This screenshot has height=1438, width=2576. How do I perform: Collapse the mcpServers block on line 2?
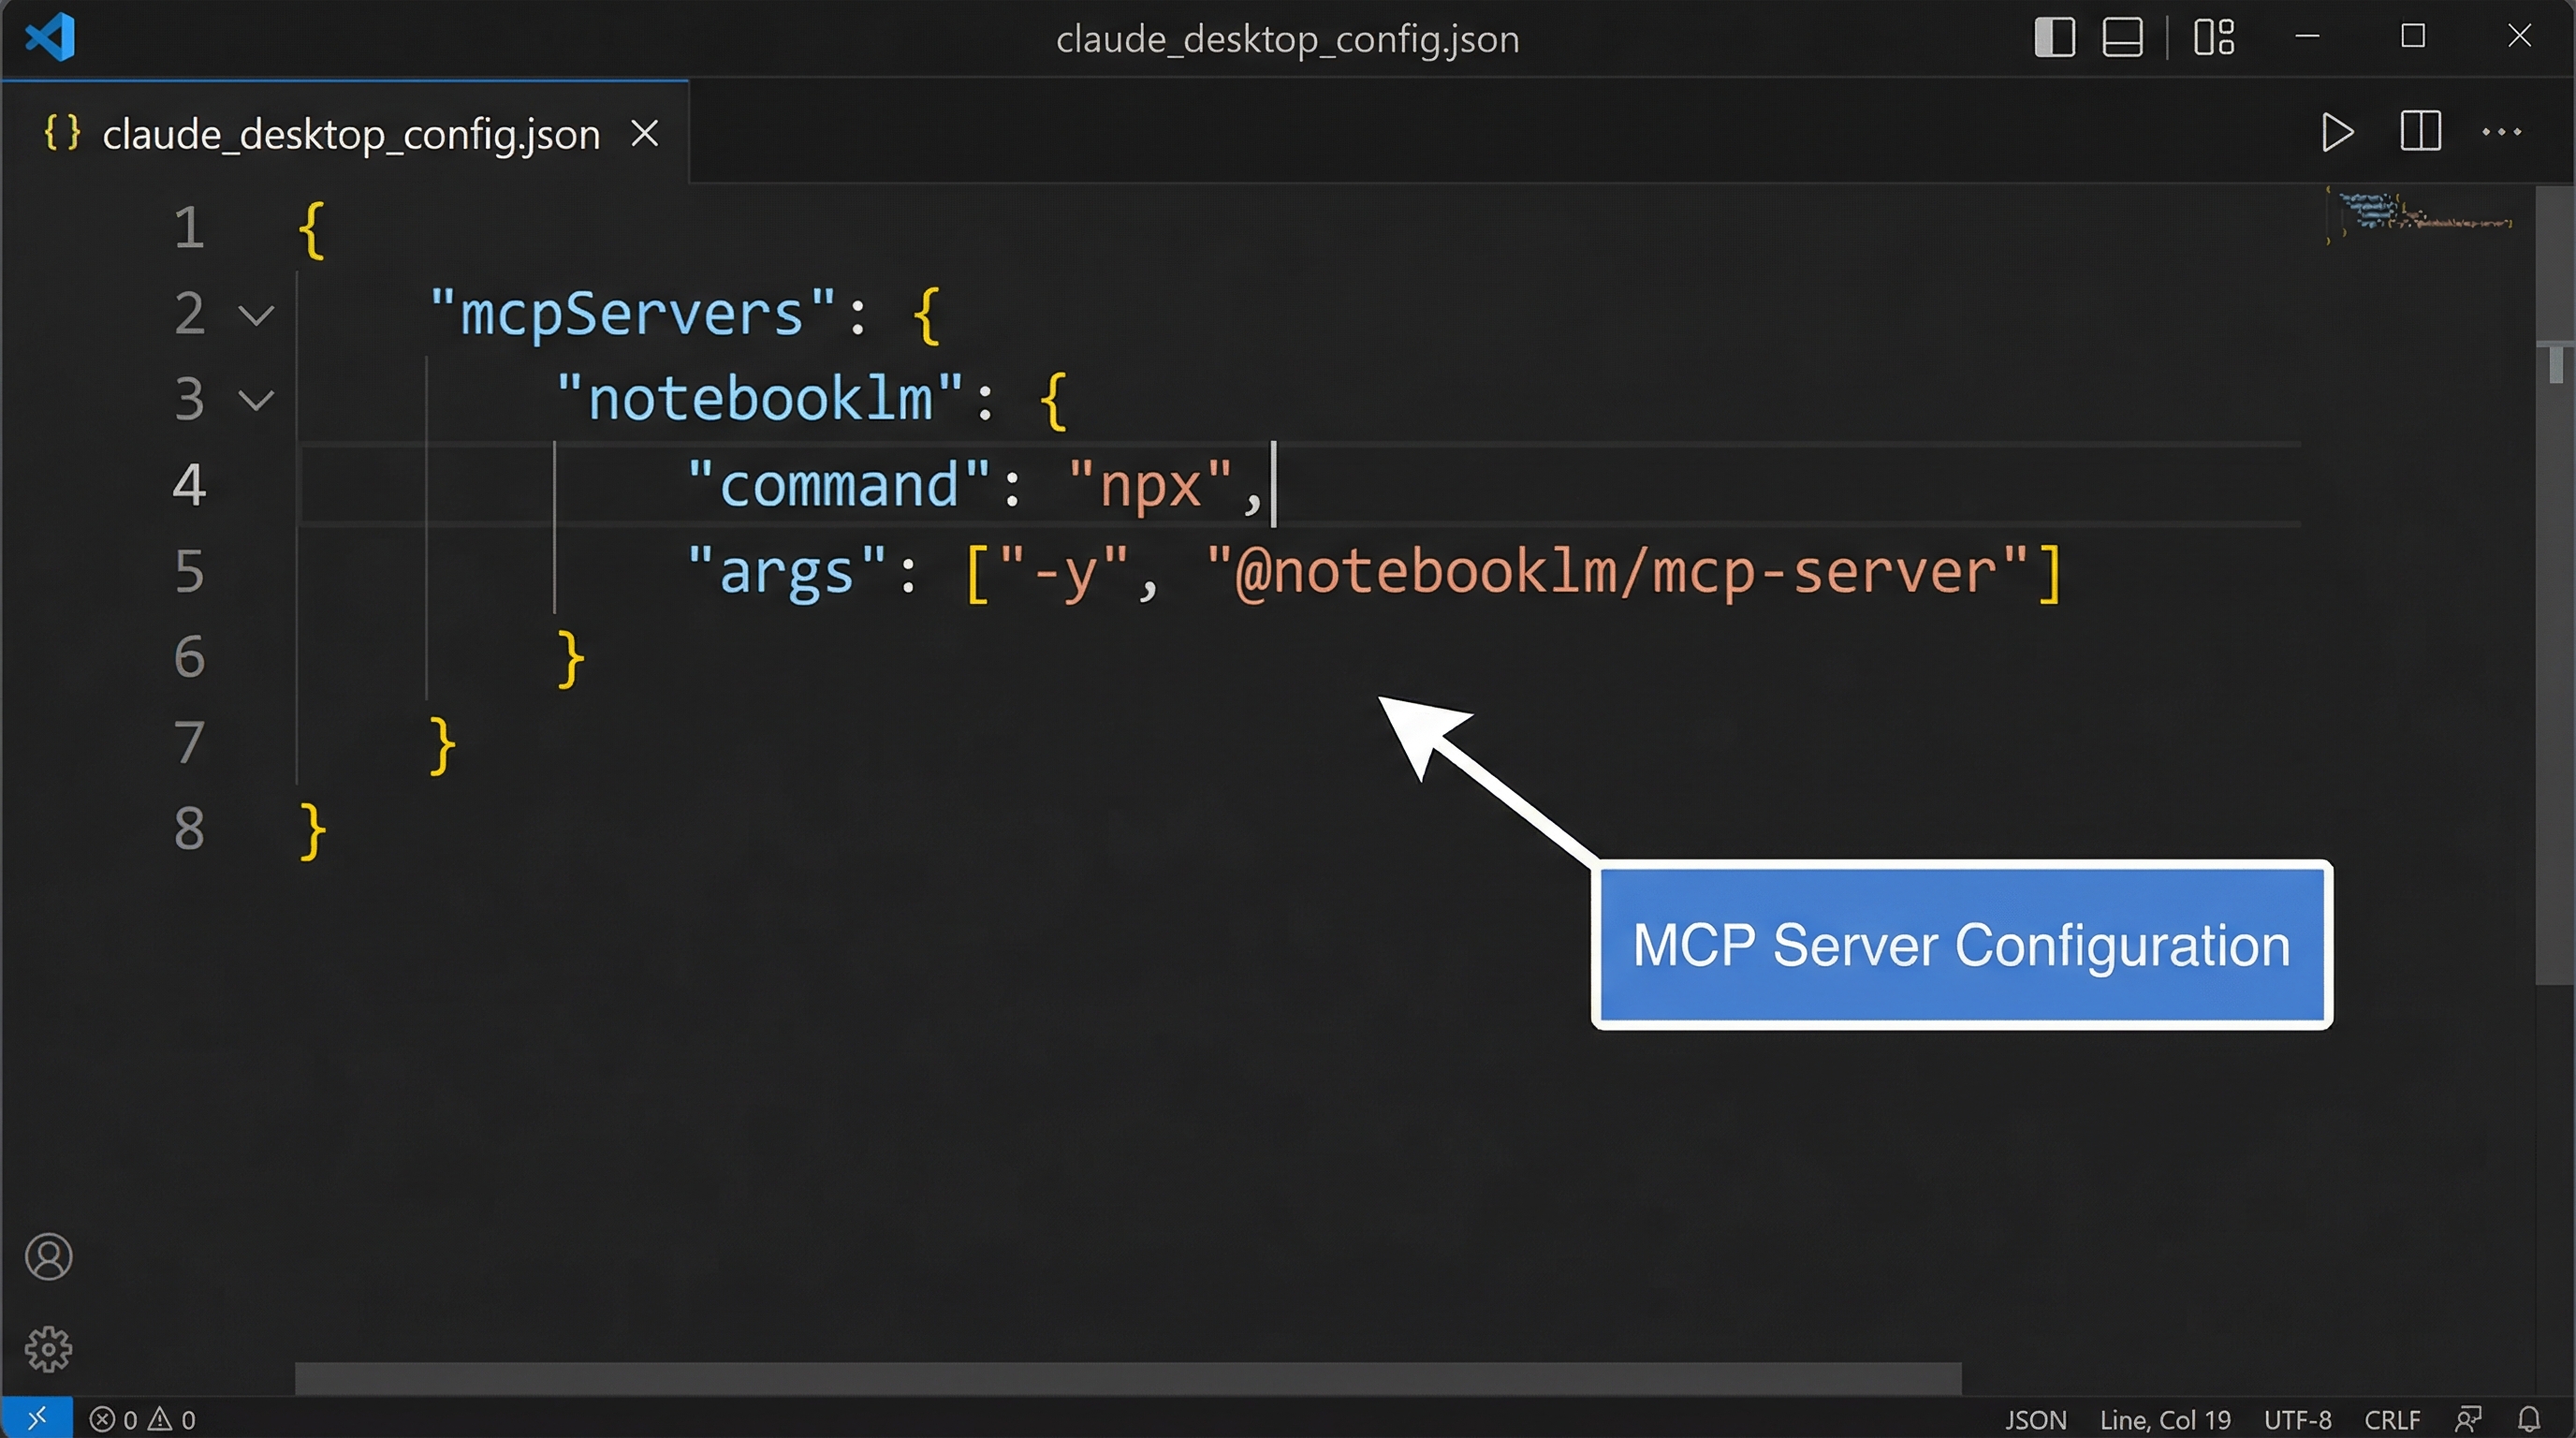click(x=257, y=316)
